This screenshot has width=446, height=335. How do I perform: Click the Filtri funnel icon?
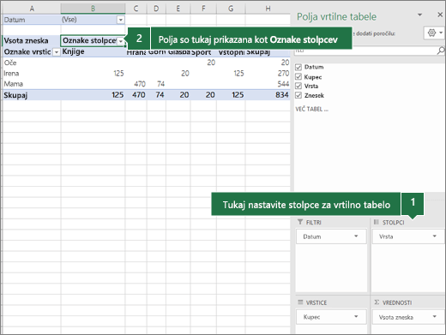point(300,222)
